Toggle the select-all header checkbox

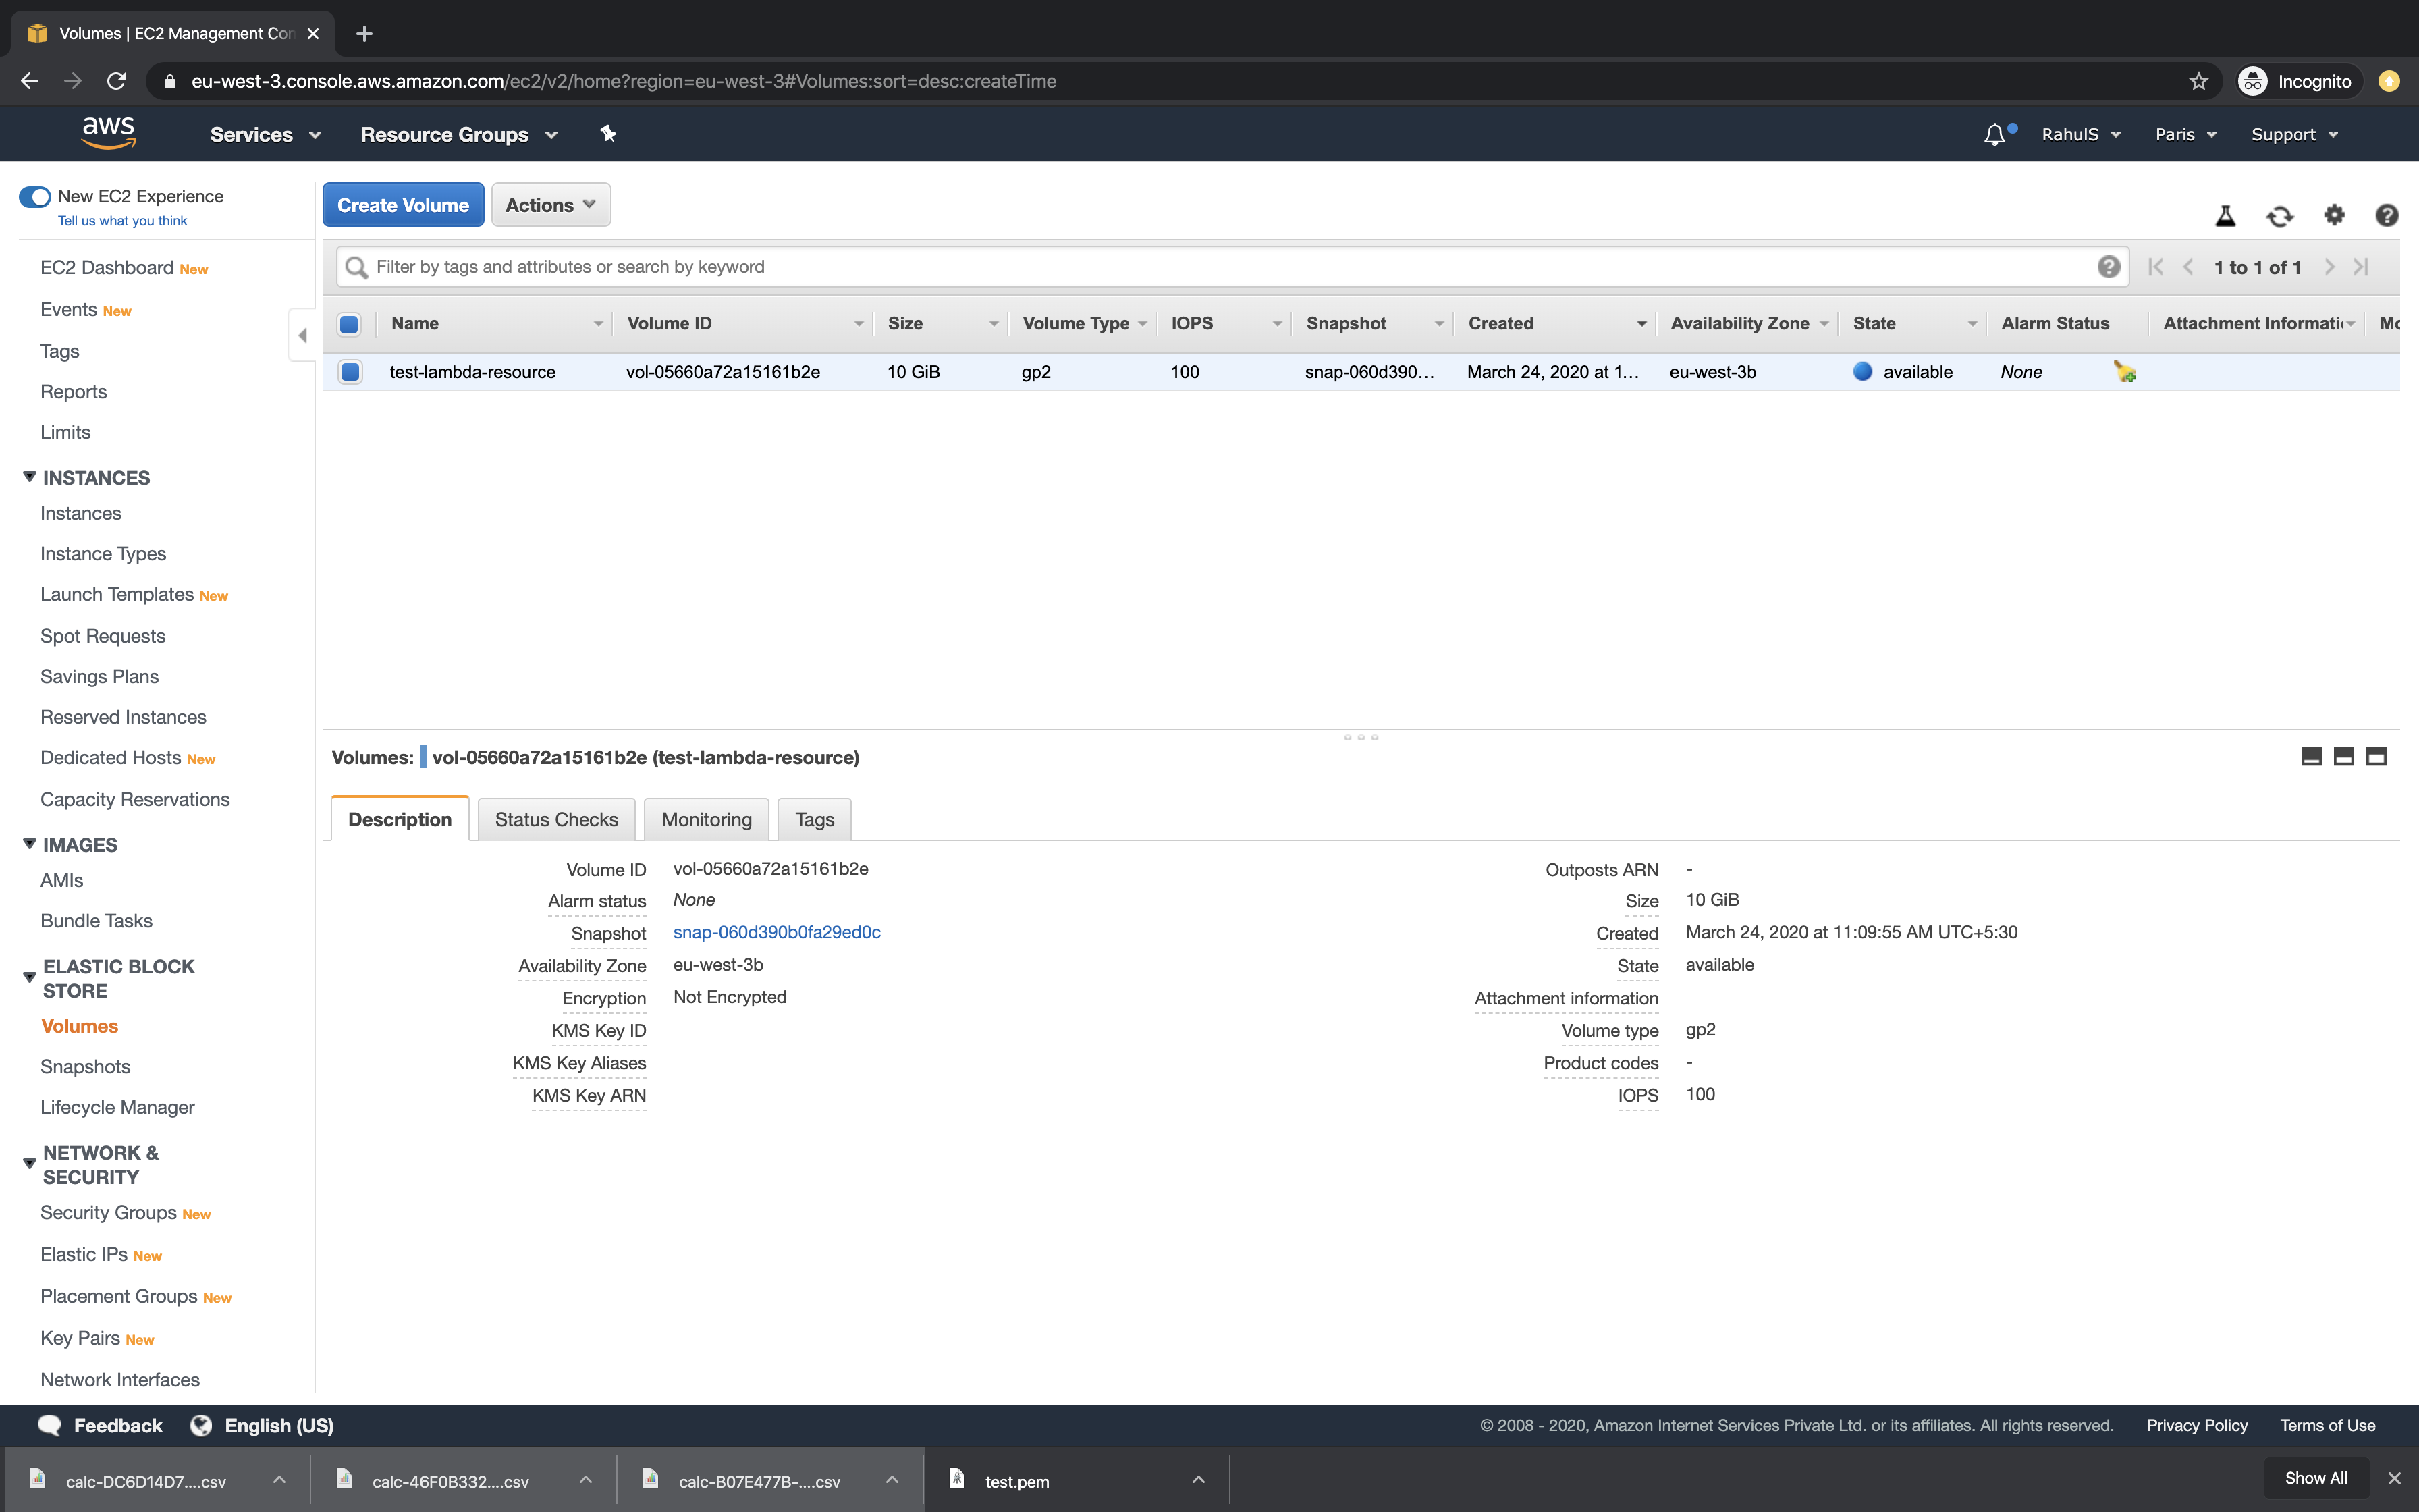pos(349,324)
